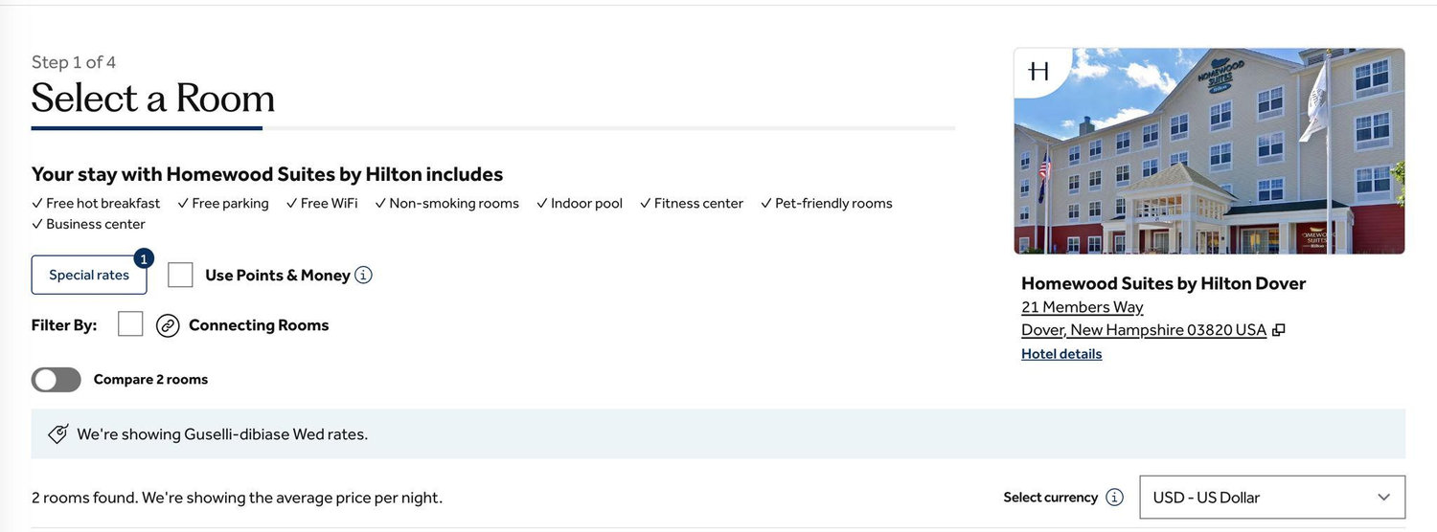The image size is (1437, 532).
Task: Toggle the Compare 2 rooms switch
Action: tap(57, 380)
